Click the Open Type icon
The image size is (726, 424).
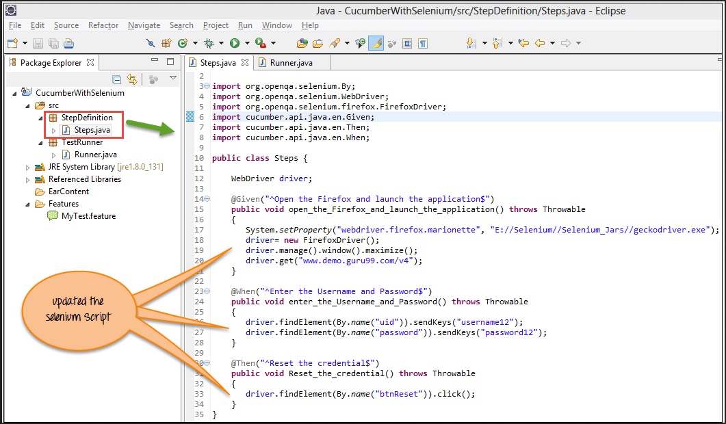[x=302, y=44]
